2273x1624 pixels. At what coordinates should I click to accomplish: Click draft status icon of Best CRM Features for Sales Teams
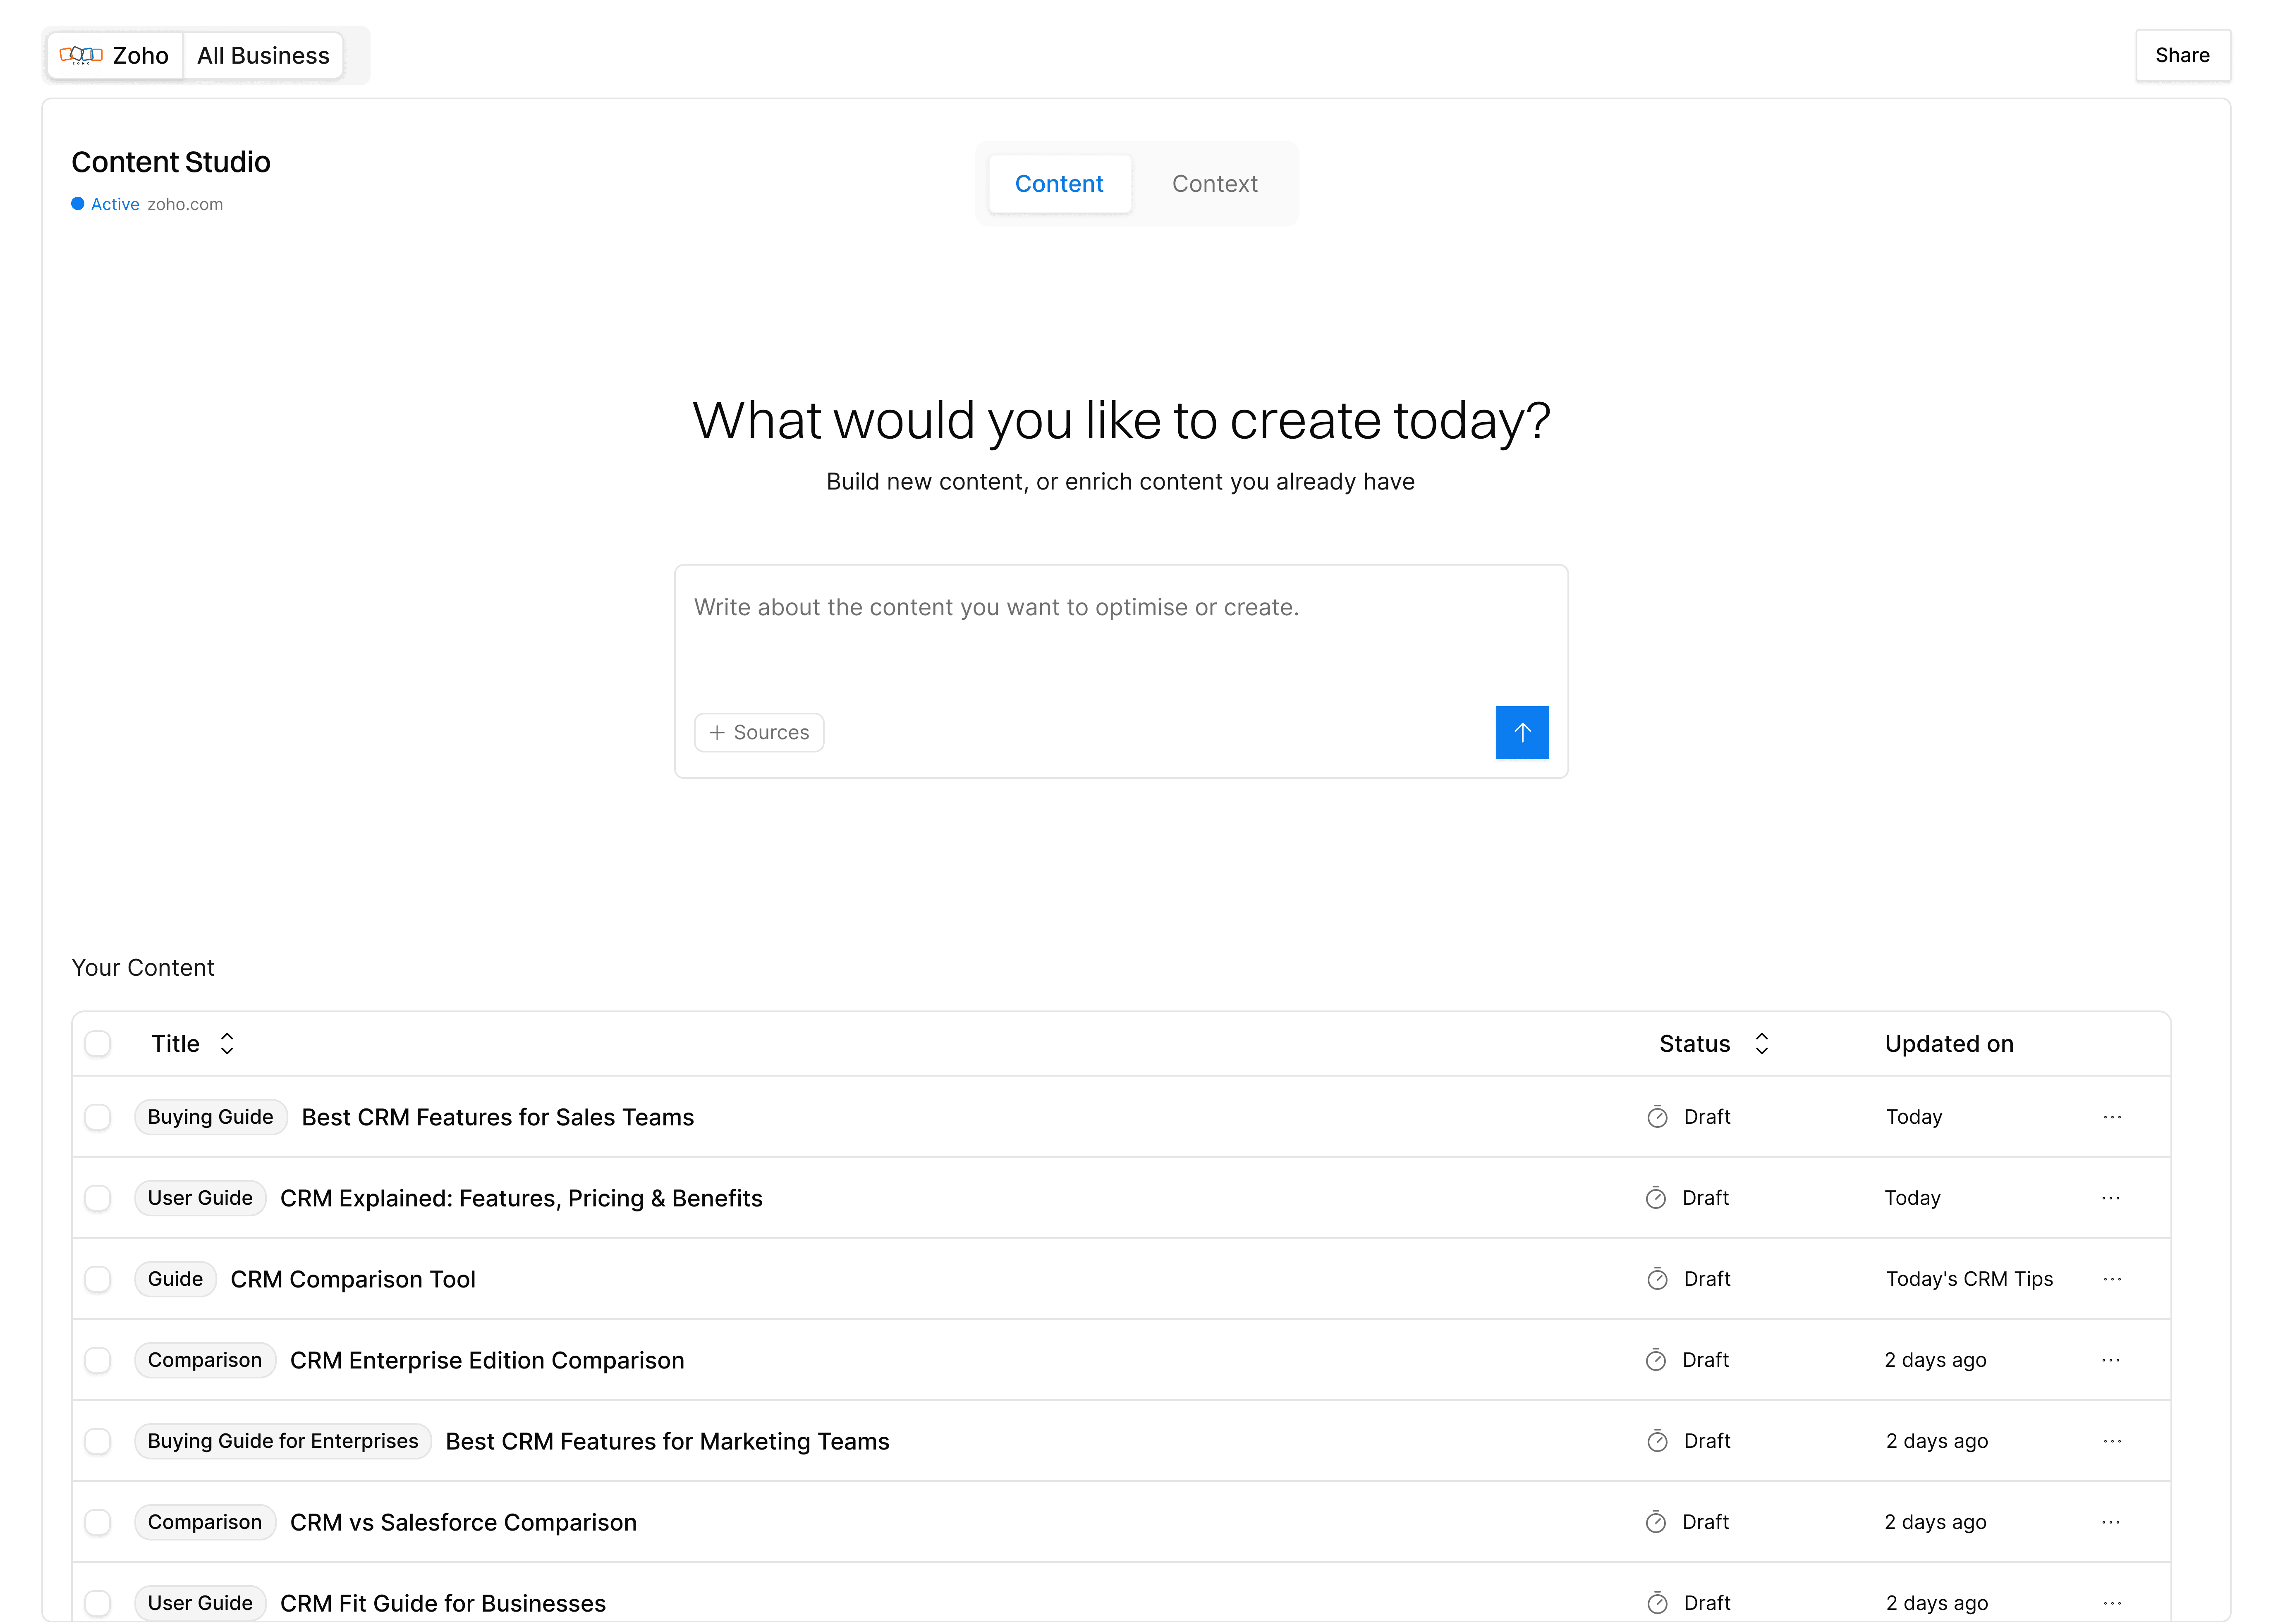(x=1657, y=1117)
